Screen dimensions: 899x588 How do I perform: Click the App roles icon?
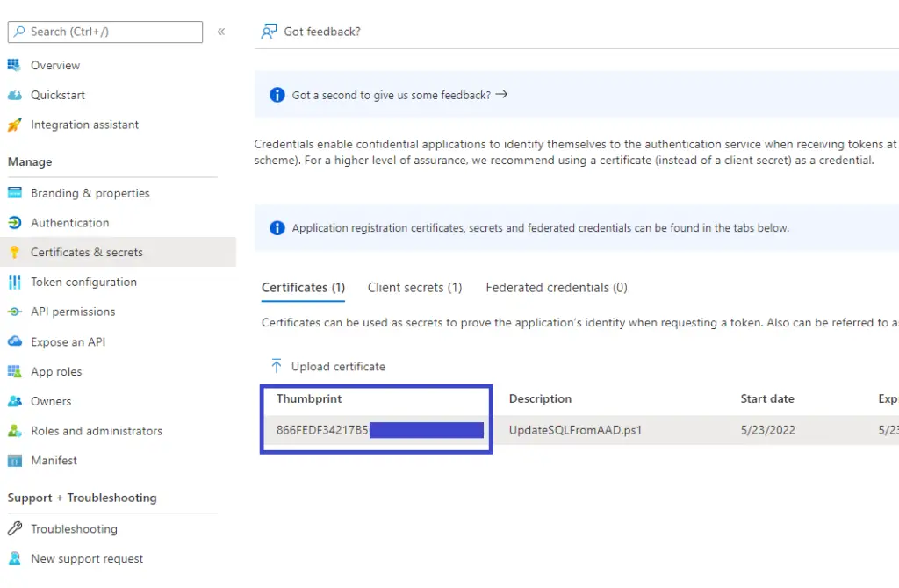[x=14, y=371]
